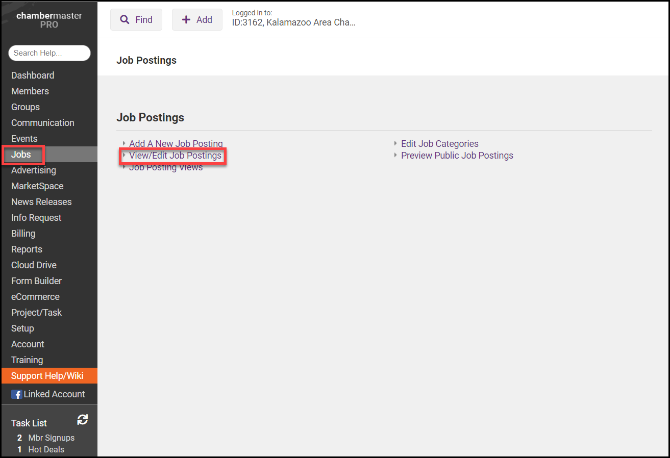Open Support Help/Wiki
670x458 pixels.
(47, 376)
